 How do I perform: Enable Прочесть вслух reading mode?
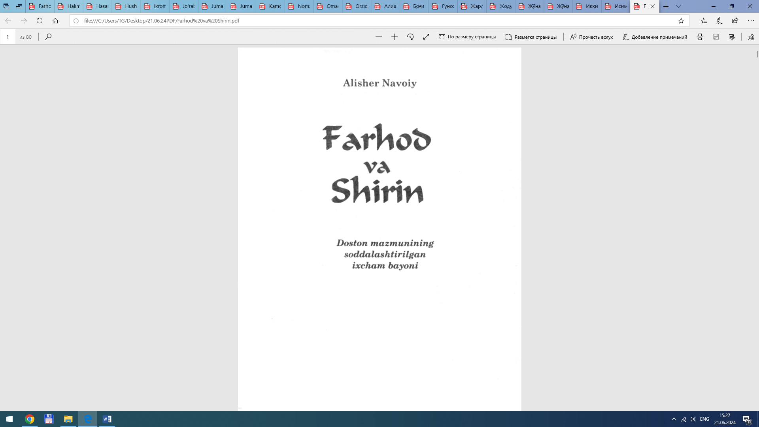(x=591, y=37)
